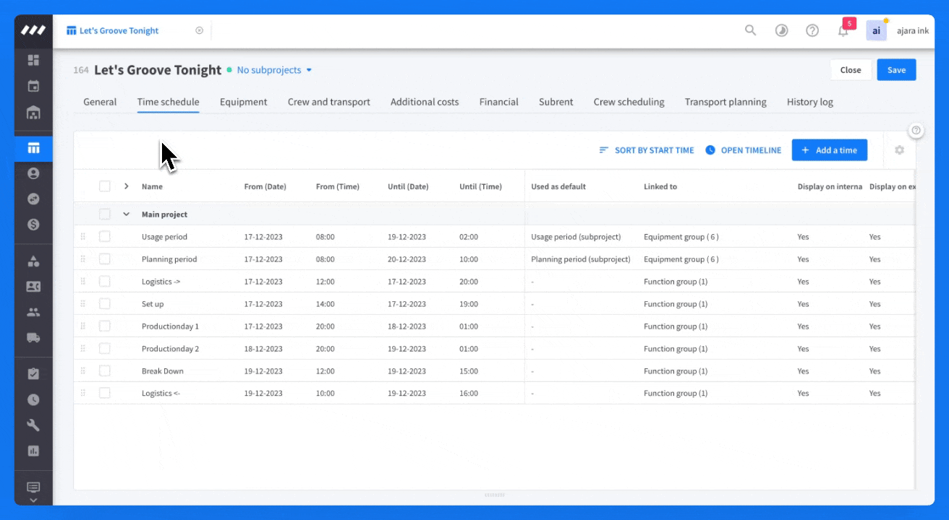The width and height of the screenshot is (949, 520).
Task: Open the wrench icon in the sidebar
Action: coord(33,425)
